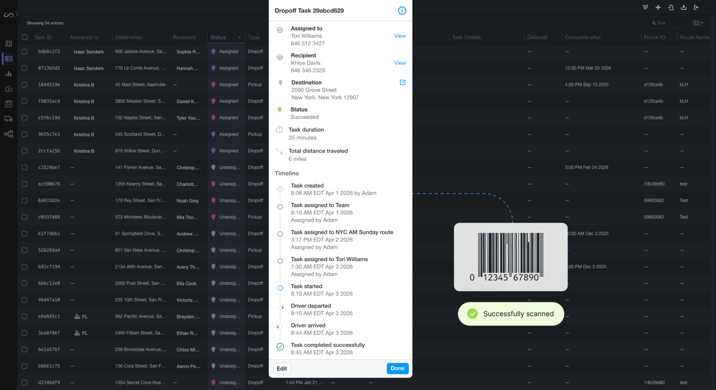Viewport: 716px width, 390px height.
Task: Sort by the Recipient column header
Action: pos(184,37)
